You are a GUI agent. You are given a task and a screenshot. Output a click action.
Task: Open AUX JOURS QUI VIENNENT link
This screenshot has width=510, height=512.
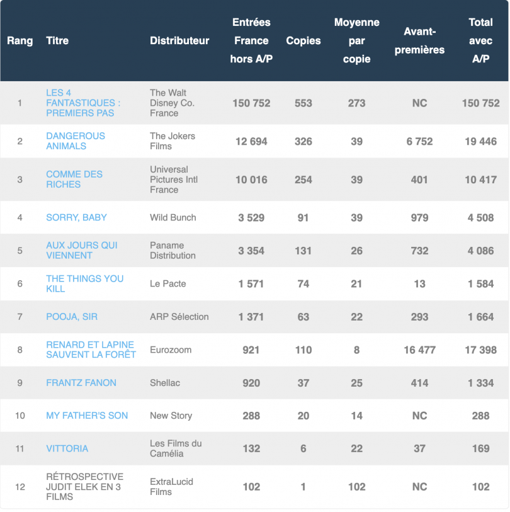tap(82, 251)
